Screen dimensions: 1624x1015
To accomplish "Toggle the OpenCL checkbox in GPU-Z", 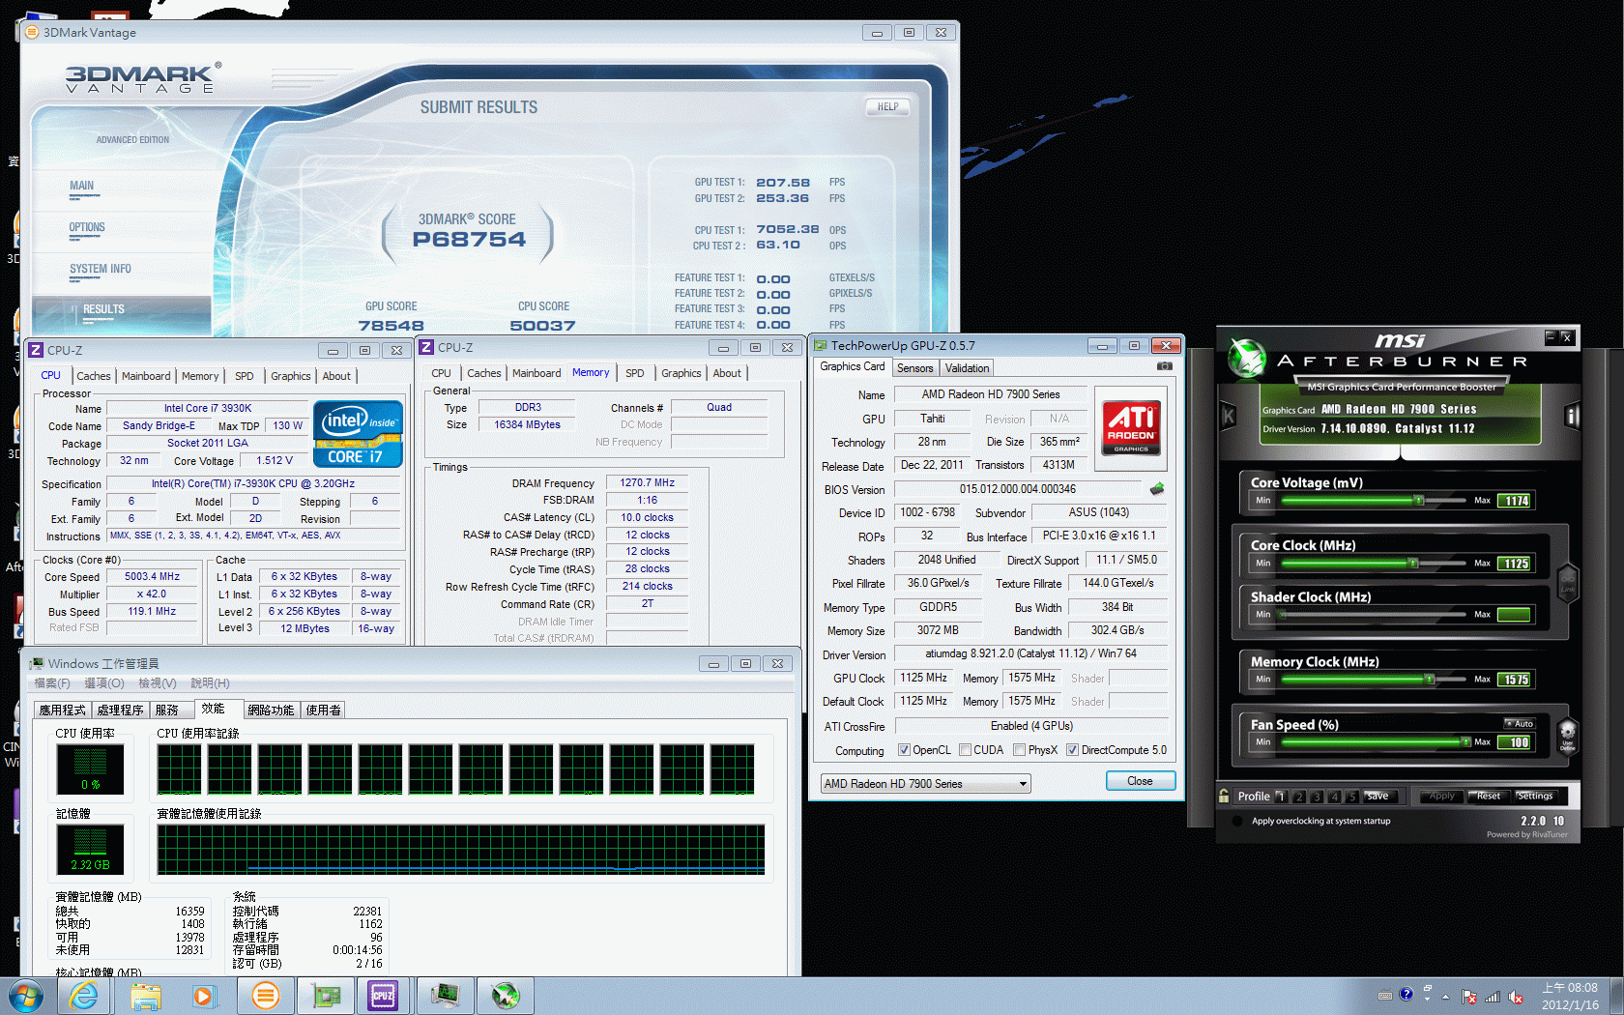I will pyautogui.click(x=904, y=750).
